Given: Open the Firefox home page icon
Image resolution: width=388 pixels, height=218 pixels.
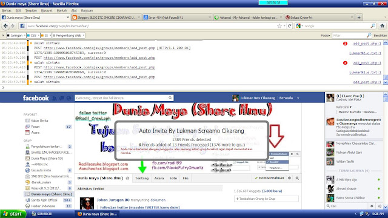Looking at the screenshot, I should click(x=382, y=25).
